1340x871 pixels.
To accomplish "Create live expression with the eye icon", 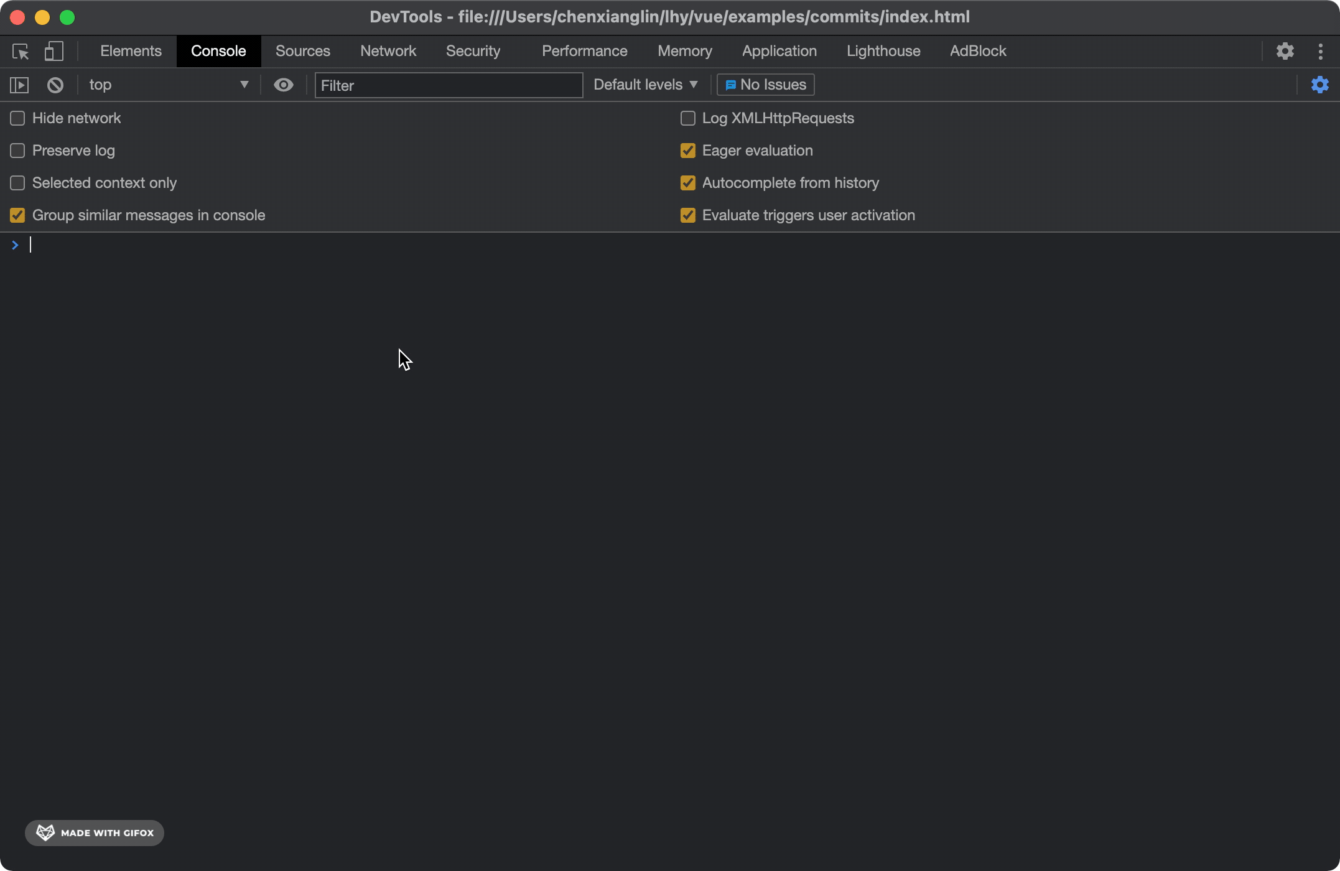I will pyautogui.click(x=284, y=85).
